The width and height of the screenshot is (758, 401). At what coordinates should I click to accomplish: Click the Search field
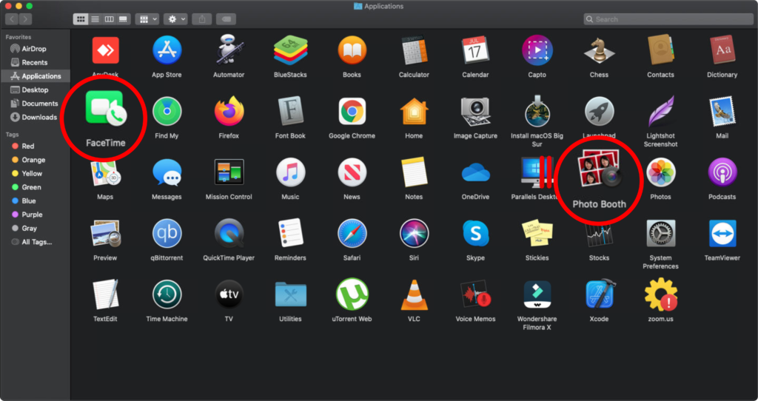pos(668,18)
